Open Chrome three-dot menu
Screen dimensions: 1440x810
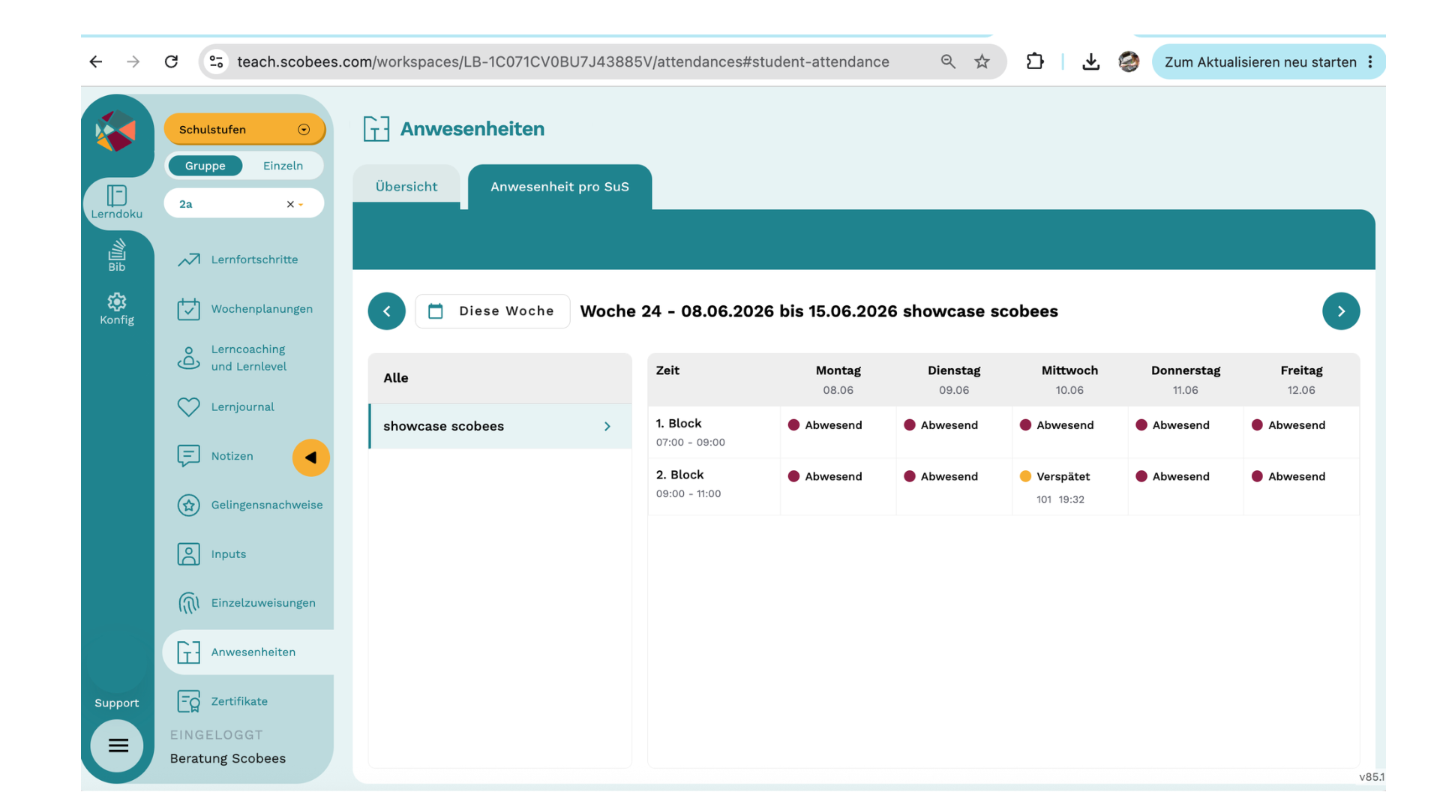click(x=1370, y=61)
